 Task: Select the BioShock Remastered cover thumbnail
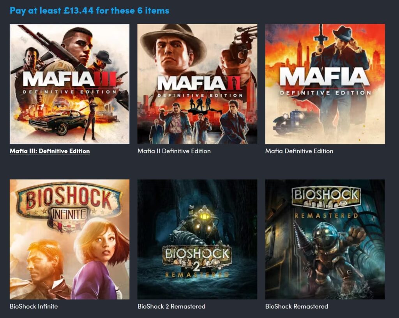point(325,239)
